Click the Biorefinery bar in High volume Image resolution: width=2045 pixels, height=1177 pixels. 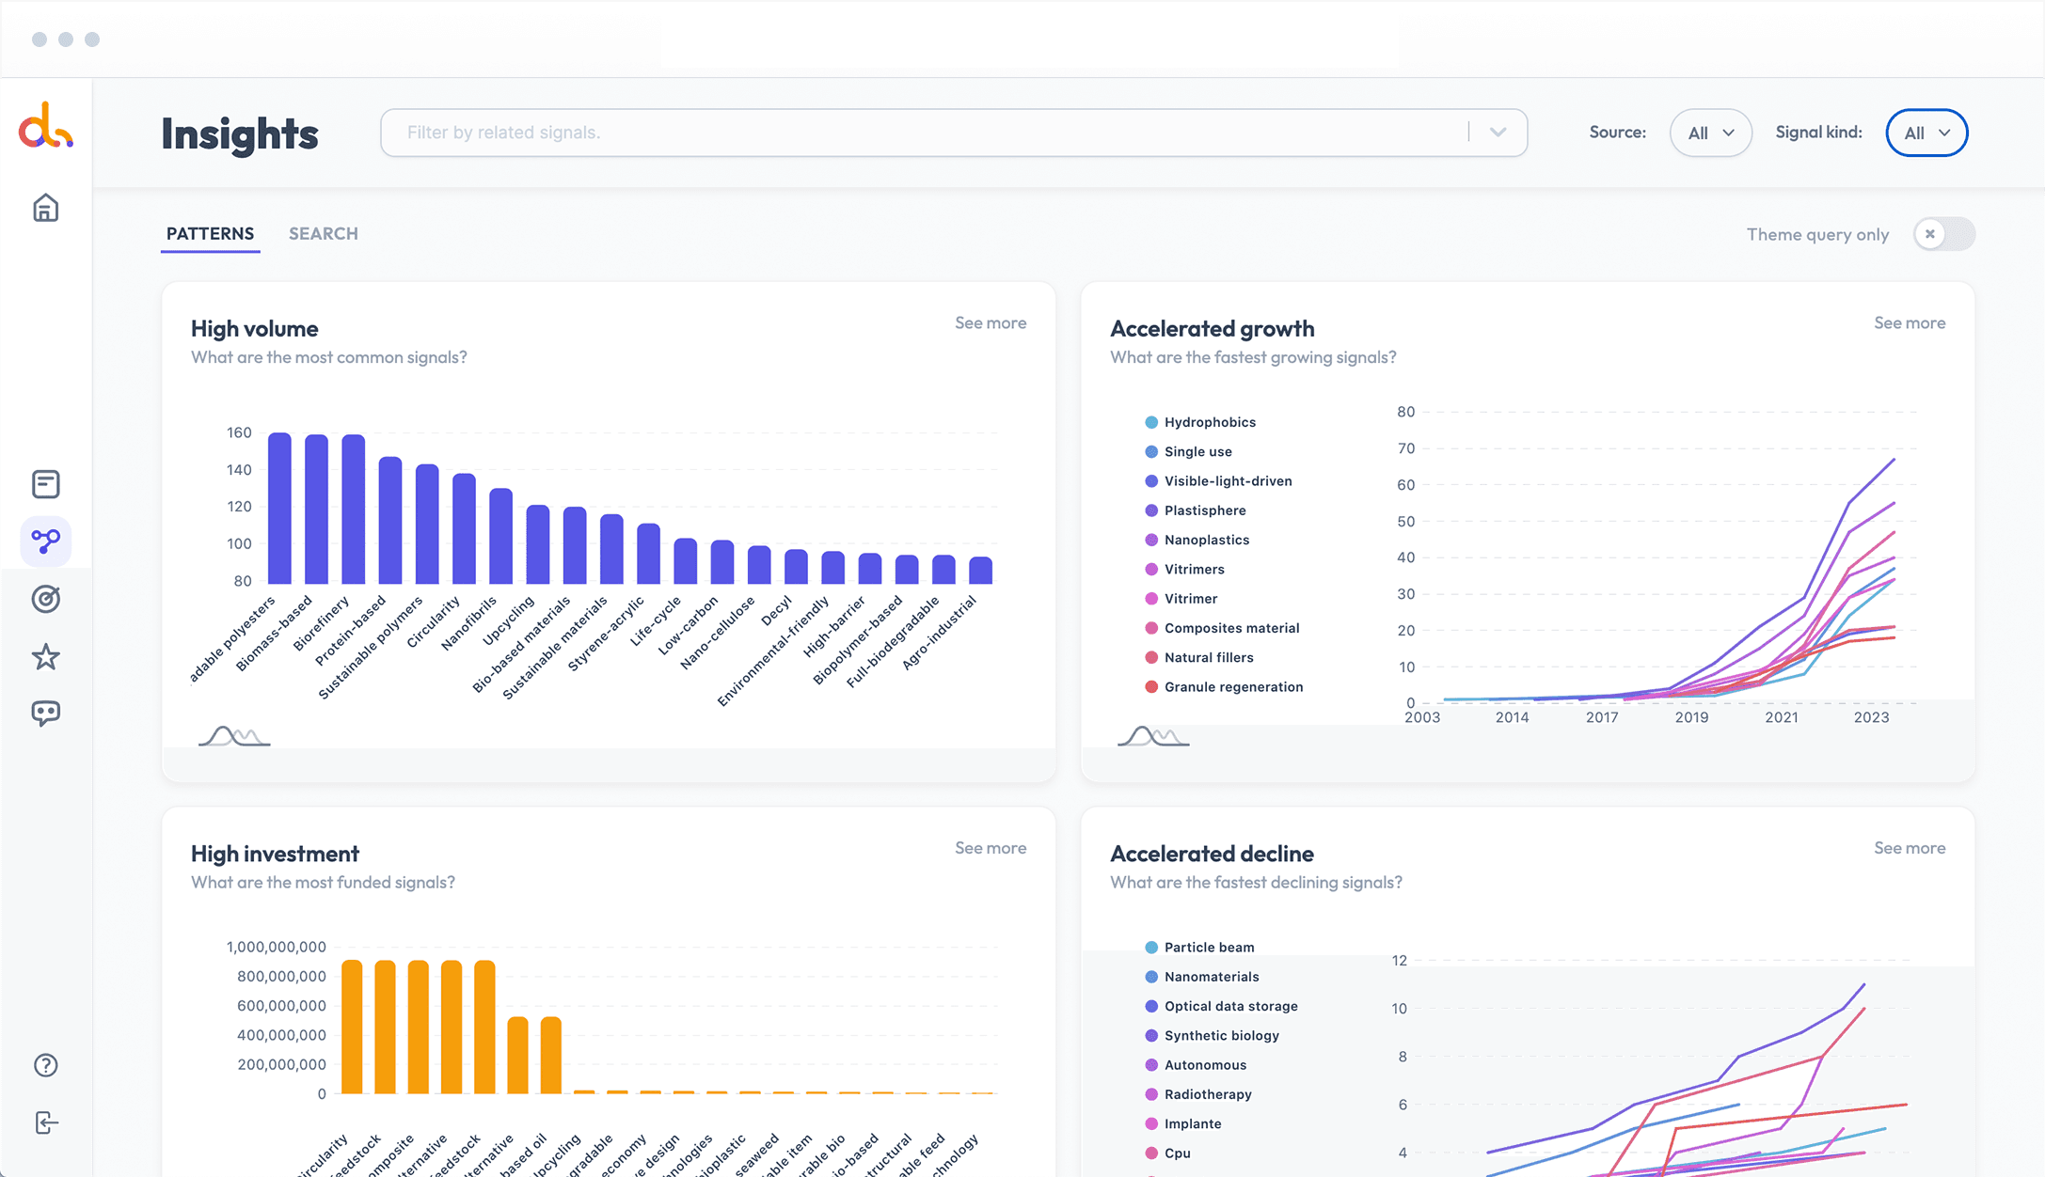point(353,510)
